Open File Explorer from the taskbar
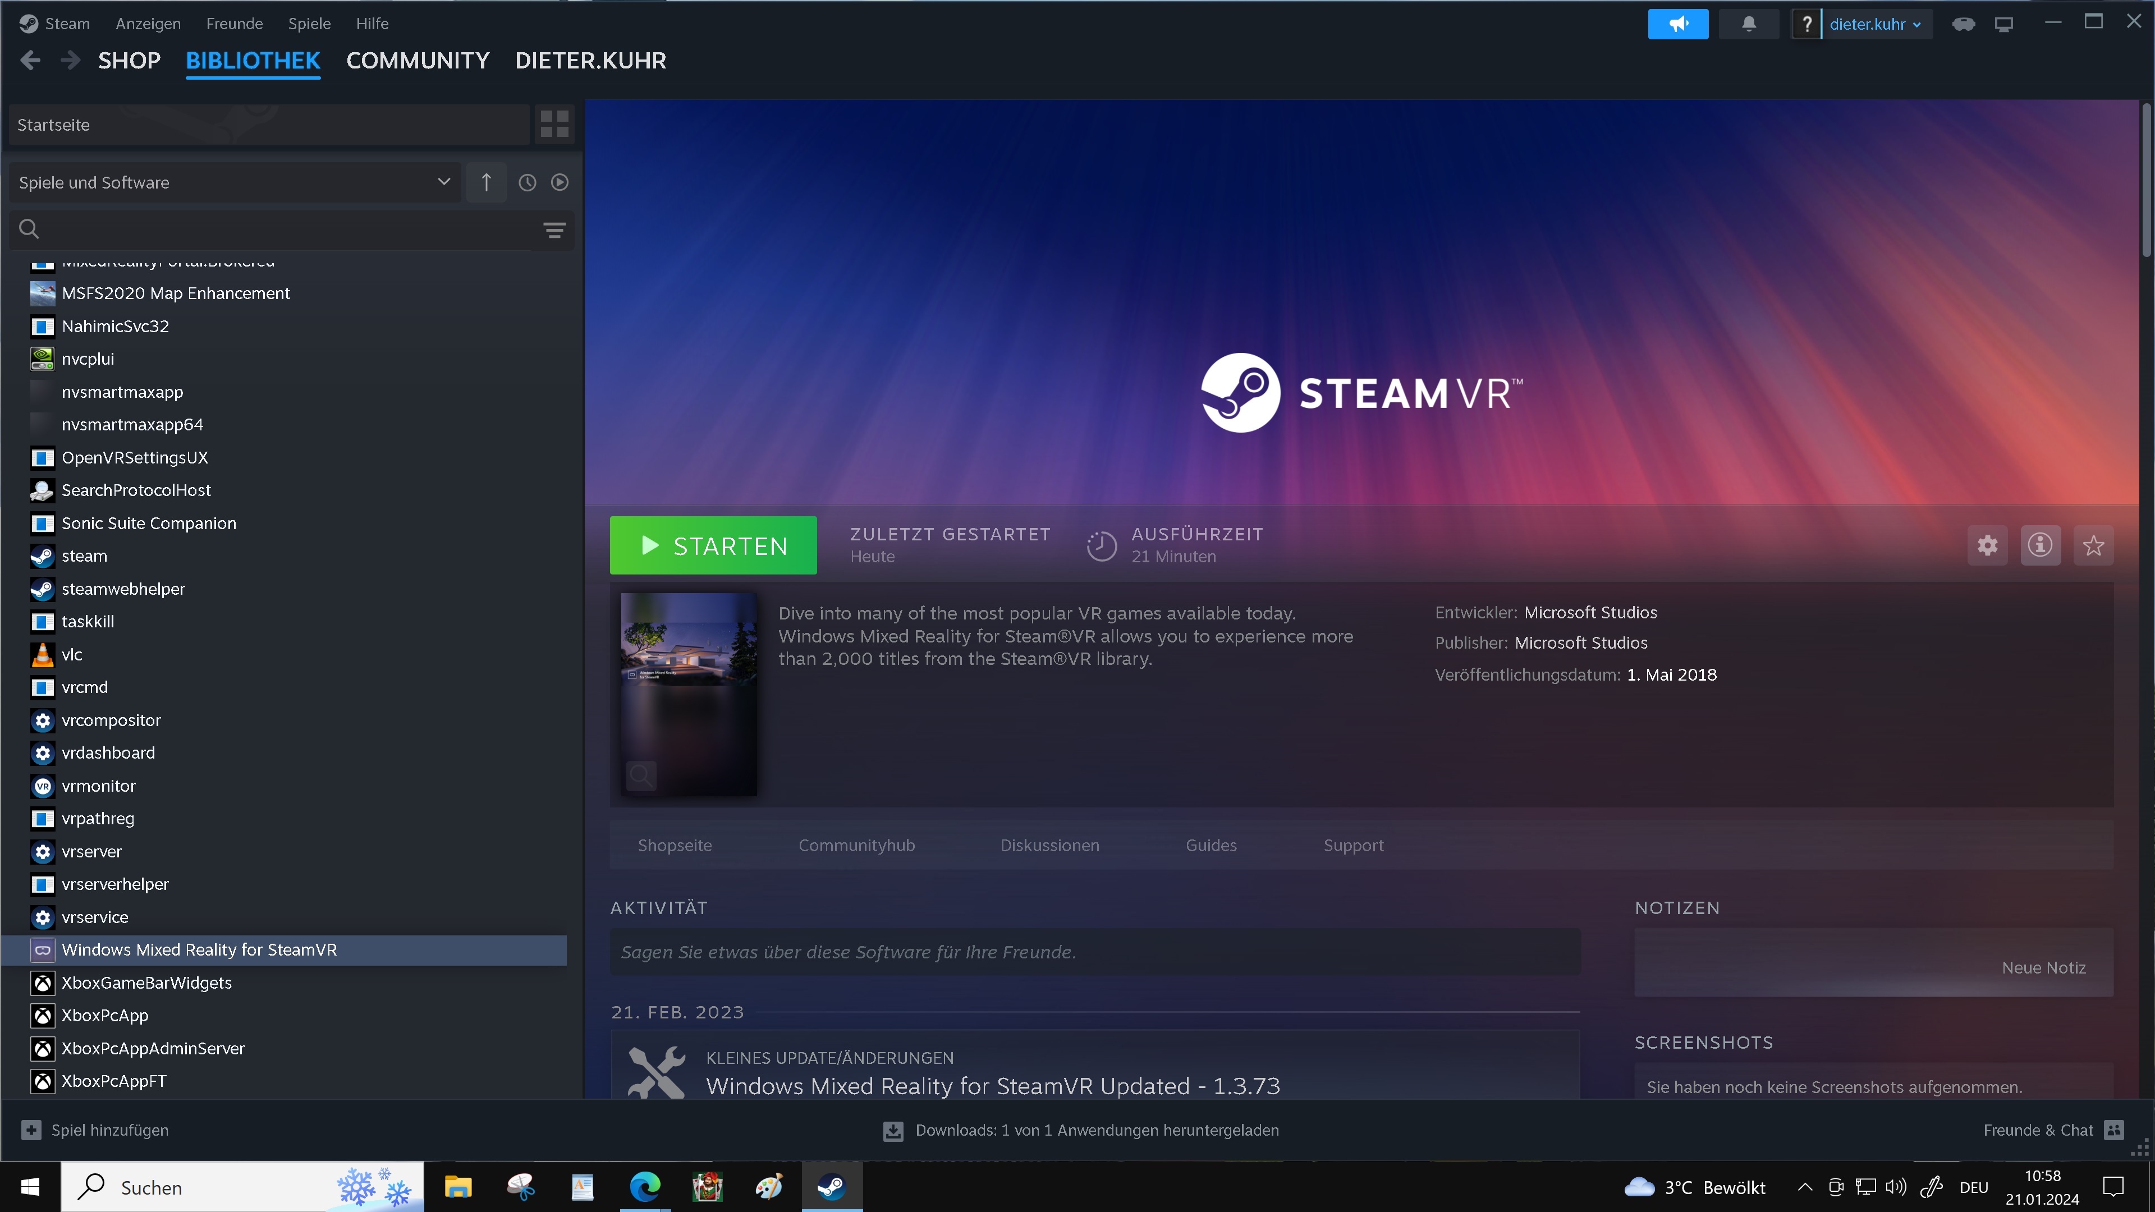This screenshot has width=2155, height=1212. (x=457, y=1187)
